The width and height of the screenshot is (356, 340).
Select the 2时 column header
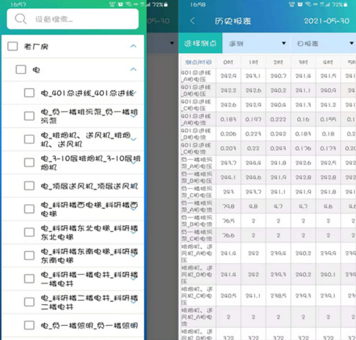pos(278,62)
